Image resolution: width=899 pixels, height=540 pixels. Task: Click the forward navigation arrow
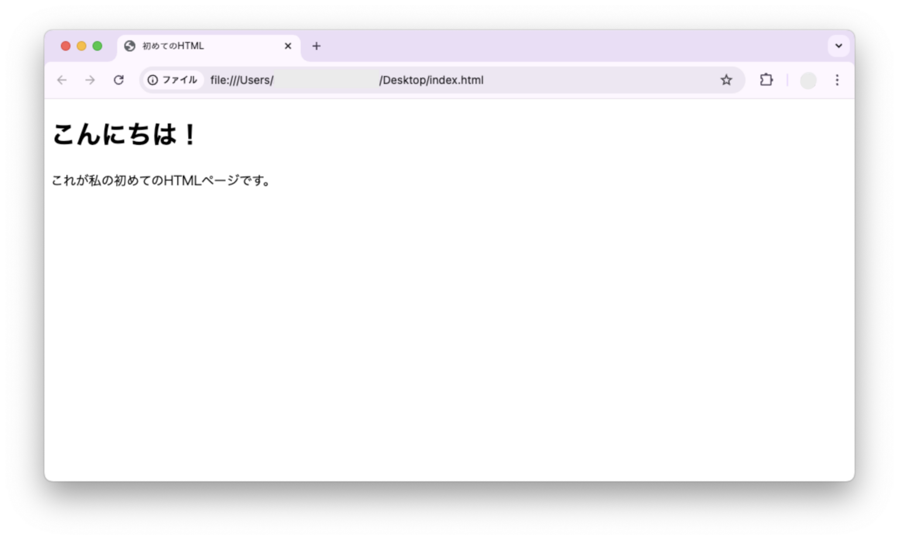click(x=90, y=80)
